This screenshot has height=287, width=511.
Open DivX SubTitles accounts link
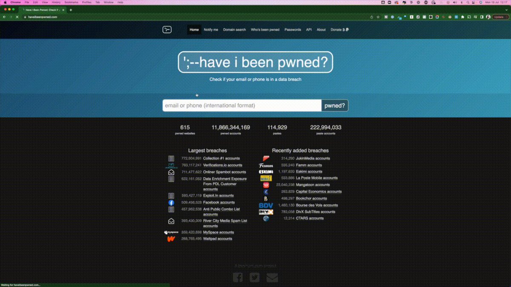coord(316,212)
